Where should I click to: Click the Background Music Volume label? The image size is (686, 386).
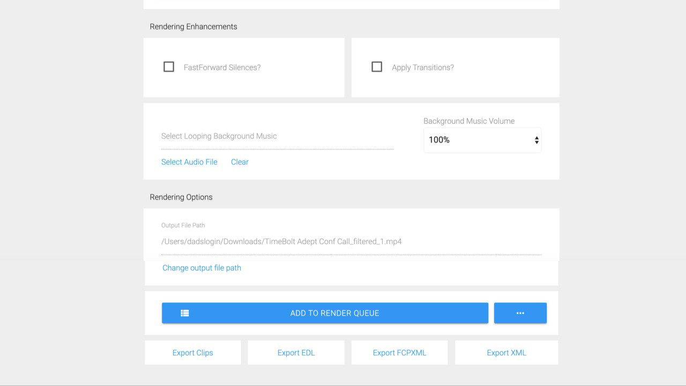[x=468, y=121]
